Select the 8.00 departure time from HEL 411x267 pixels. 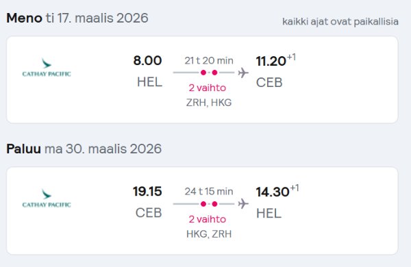point(147,60)
